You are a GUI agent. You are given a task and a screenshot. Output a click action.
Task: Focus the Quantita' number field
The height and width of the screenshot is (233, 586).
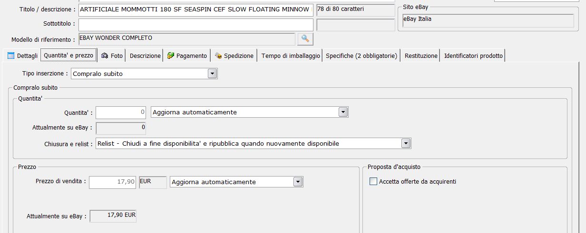[121, 112]
